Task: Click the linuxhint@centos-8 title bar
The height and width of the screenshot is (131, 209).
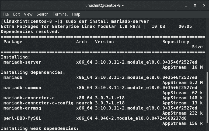Action: pos(104,5)
